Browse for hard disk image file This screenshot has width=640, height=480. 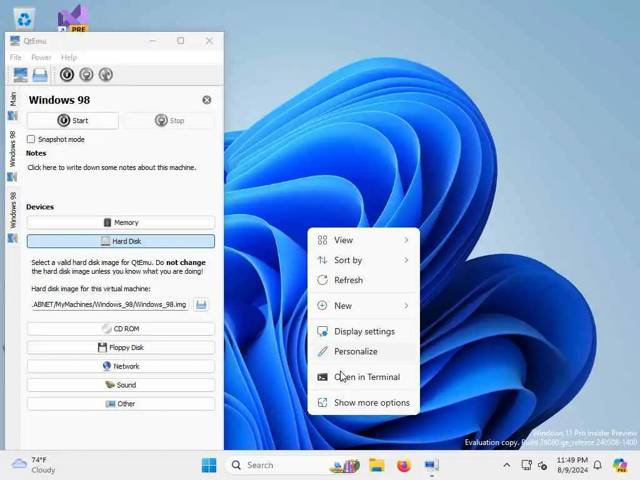(x=201, y=304)
